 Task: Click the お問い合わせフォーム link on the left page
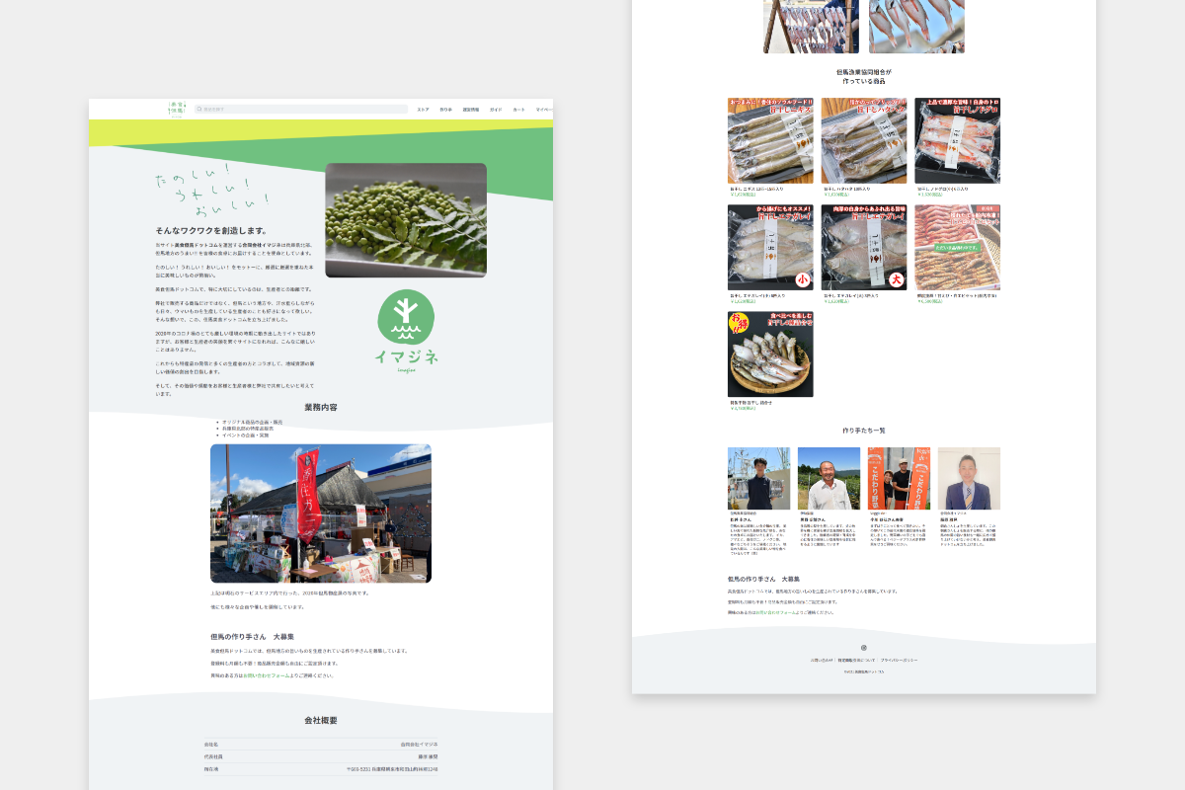[x=266, y=675]
